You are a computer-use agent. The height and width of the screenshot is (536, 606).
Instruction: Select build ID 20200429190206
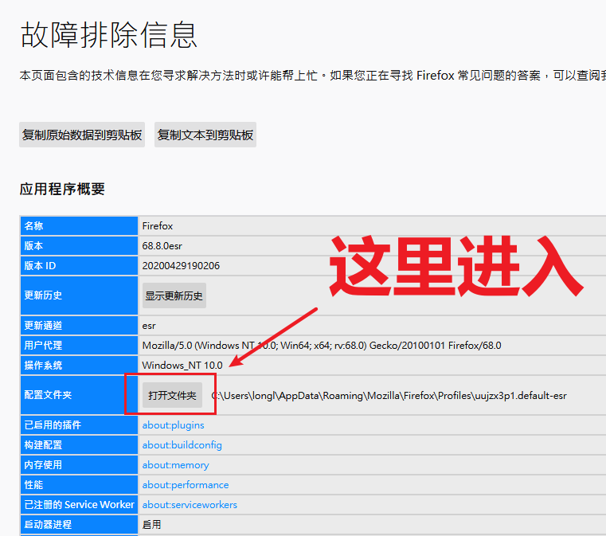[x=181, y=266]
